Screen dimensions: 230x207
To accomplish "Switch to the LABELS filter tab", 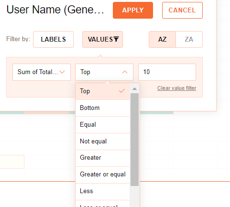I will point(53,39).
